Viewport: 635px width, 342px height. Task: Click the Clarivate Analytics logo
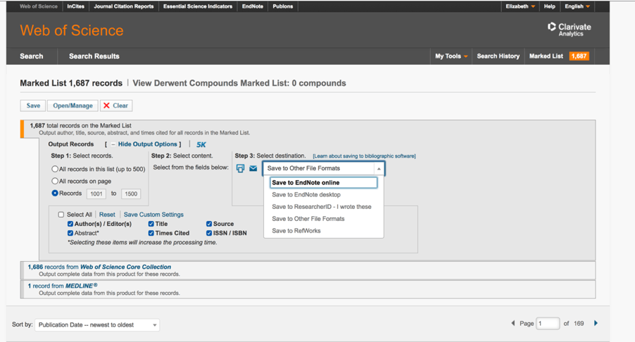point(570,30)
